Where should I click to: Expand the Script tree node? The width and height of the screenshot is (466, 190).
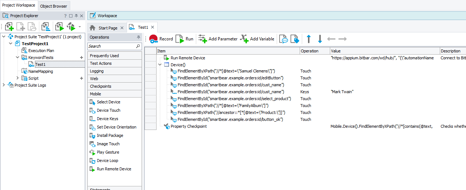tap(17, 78)
